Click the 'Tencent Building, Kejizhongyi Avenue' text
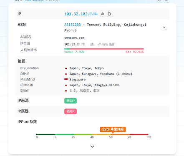The image size is (184, 156). coord(105,28)
